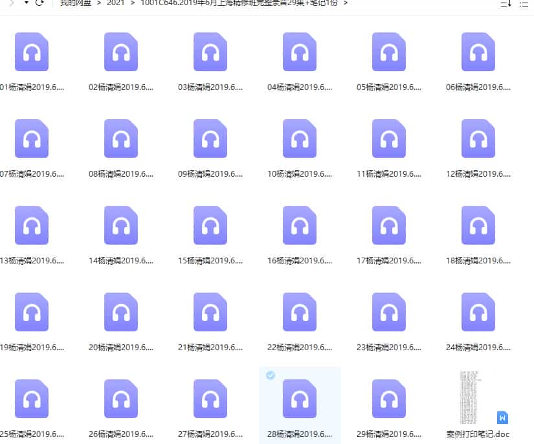Image resolution: width=534 pixels, height=444 pixels.
Task: Click the headphone icon on 20杨清娟2019.6
Action: click(120, 311)
